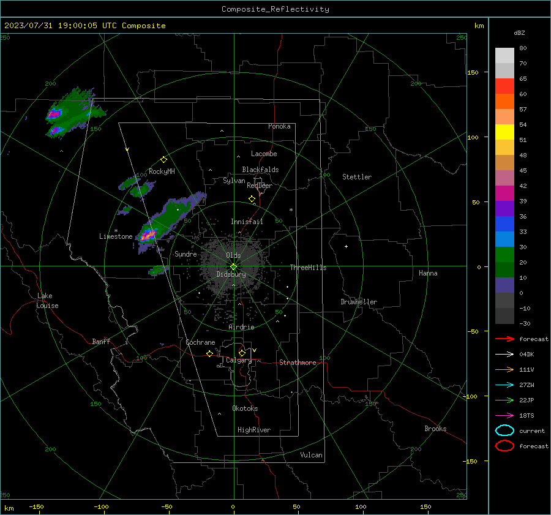Click the green 22JP arrow in legend
The image size is (551, 515).
coord(504,400)
